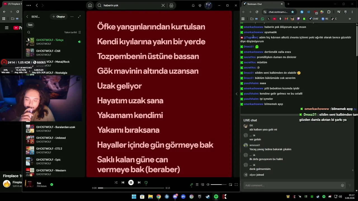Screen dimensions: 358x201
Task: Open the YouTube hamburger menu
Action: tap(7, 28)
